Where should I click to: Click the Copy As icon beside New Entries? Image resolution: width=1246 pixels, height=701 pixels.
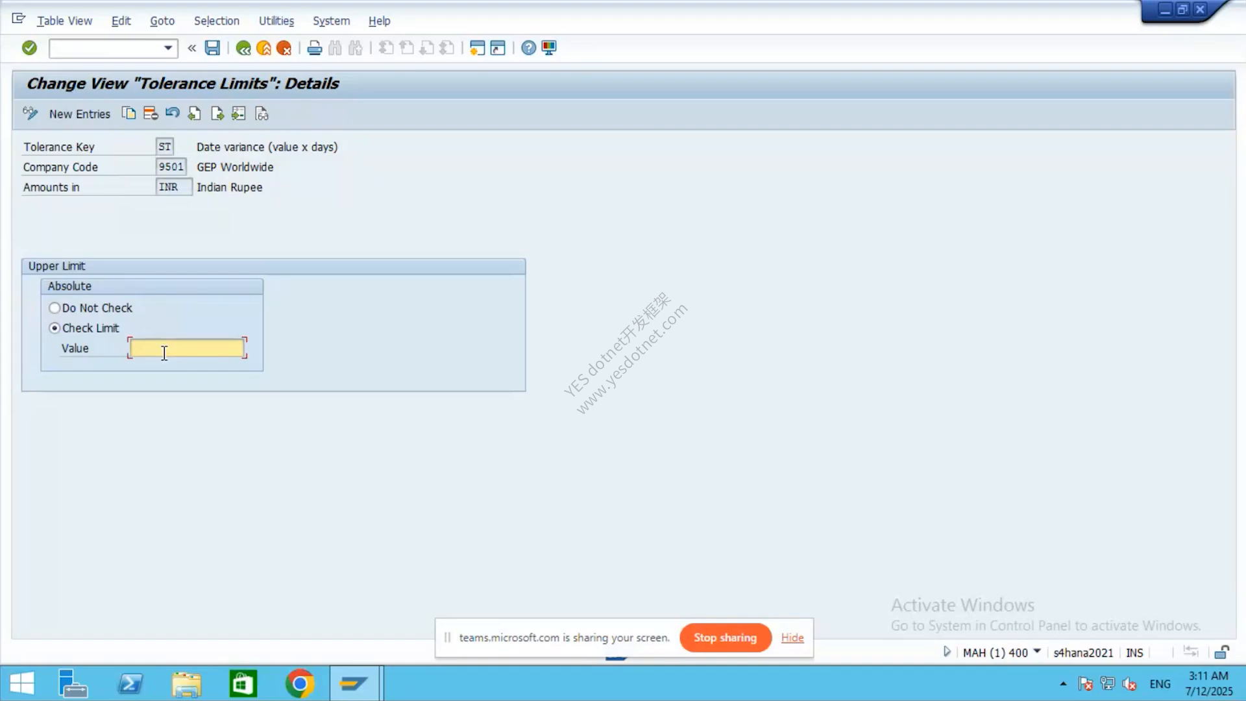[128, 114]
